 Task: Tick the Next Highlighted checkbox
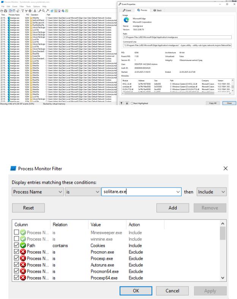(132, 103)
